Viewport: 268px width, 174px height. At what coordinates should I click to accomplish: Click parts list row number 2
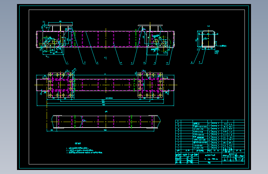pos(210,146)
